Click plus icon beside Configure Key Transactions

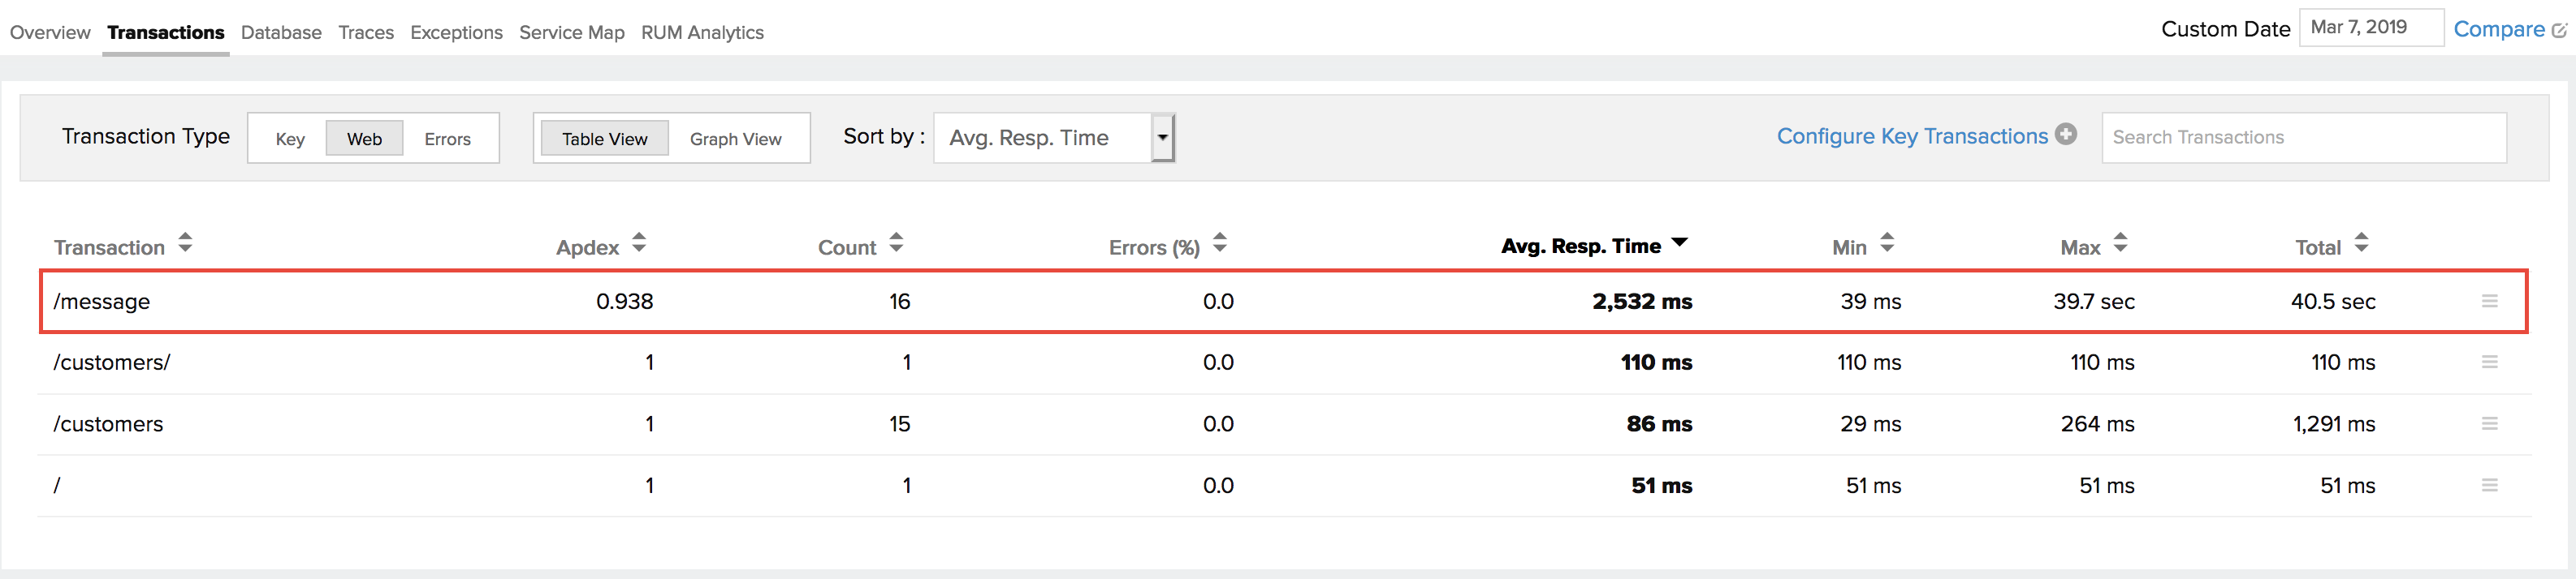2066,135
